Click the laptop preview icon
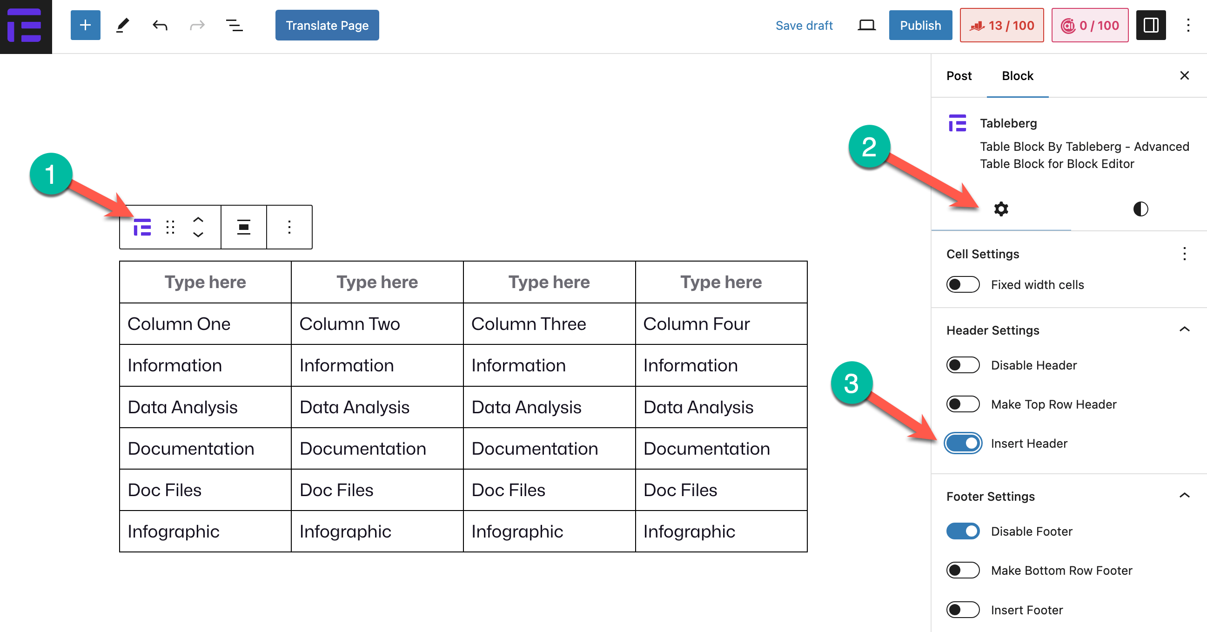Screen dimensions: 1207x632 coord(866,25)
